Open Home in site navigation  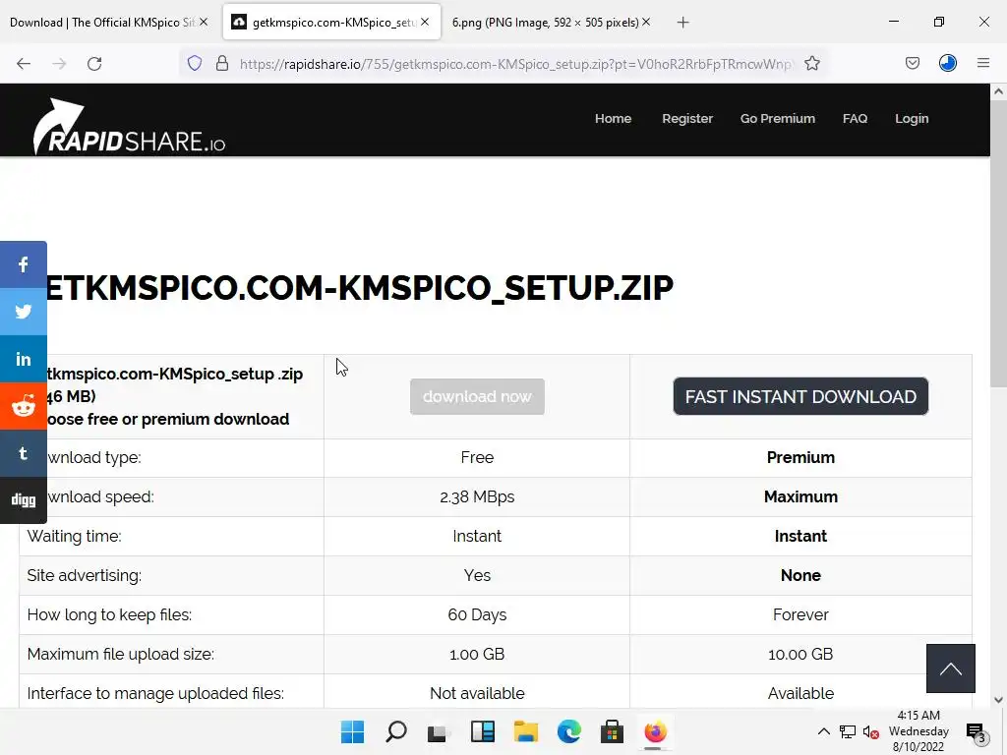tap(613, 118)
